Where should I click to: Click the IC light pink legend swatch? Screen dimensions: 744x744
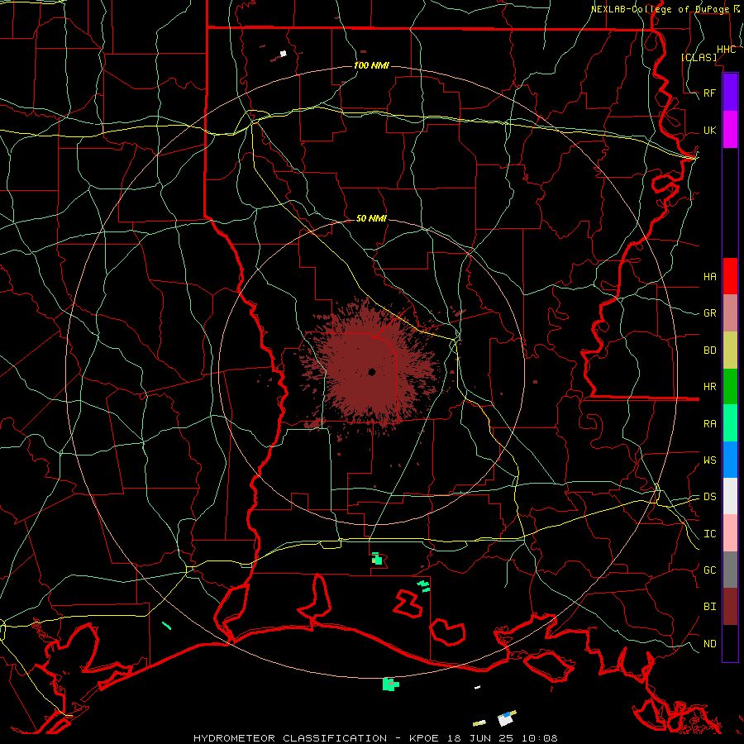[730, 533]
